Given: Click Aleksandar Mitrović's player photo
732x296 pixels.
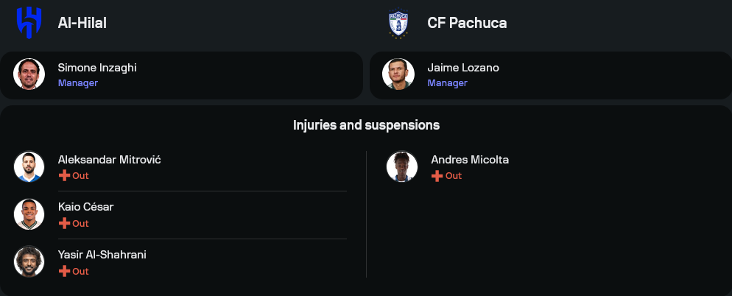Looking at the screenshot, I should (x=29, y=166).
